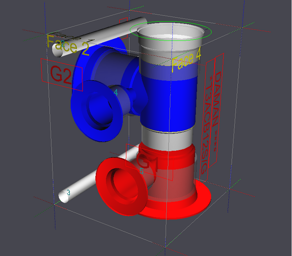Select the red 'G2' port label

pyautogui.click(x=61, y=74)
